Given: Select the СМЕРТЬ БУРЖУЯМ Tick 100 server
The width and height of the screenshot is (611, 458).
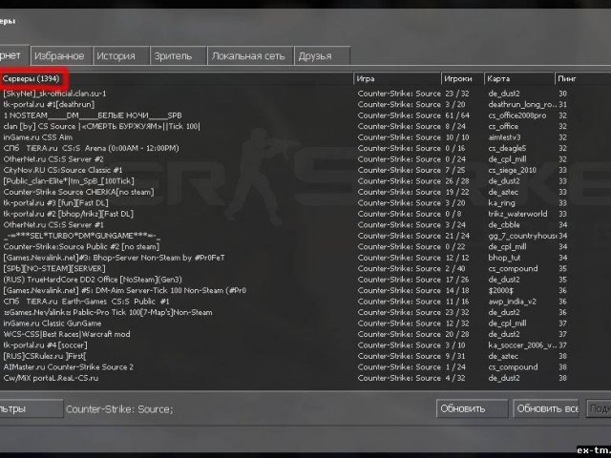Looking at the screenshot, I should [305, 126].
